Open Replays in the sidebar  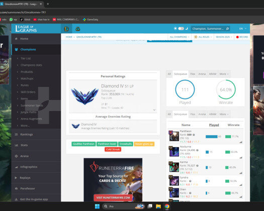click(x=36, y=178)
